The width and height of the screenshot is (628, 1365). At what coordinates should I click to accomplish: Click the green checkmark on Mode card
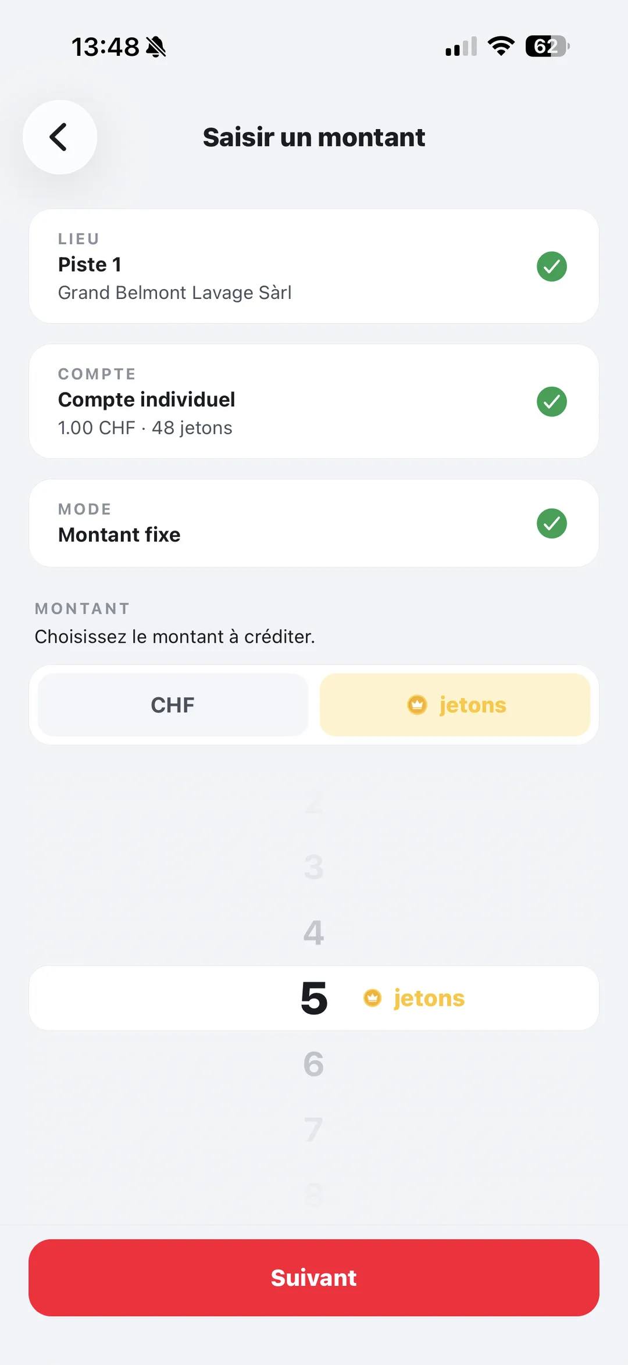click(551, 523)
